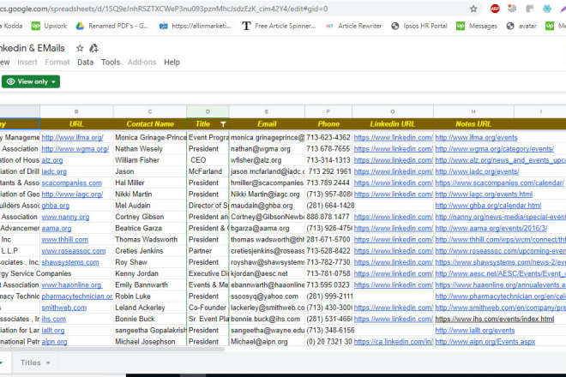Open the smithweb.com link
Viewport: 566px width, 377px height.
pyautogui.click(x=64, y=308)
